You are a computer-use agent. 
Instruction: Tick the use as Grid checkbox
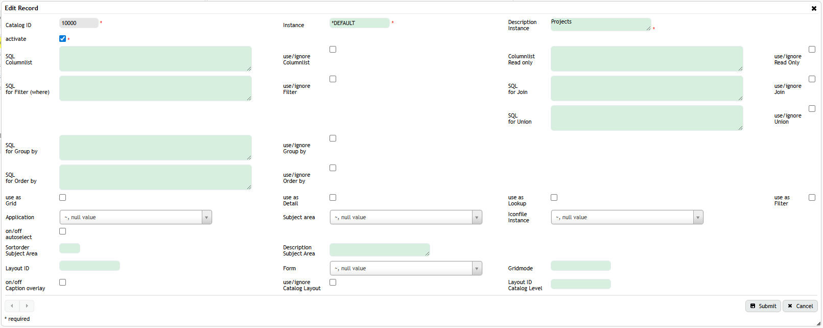(62, 198)
